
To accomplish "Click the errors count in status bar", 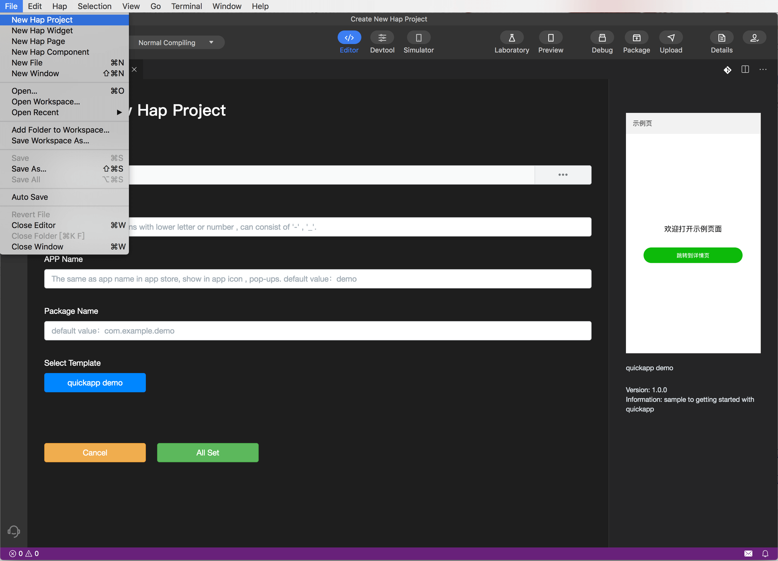I will [16, 553].
